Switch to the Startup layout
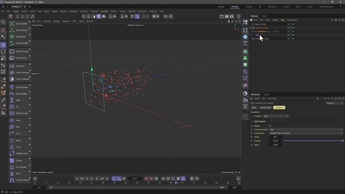The image size is (345, 194). tap(221, 6)
